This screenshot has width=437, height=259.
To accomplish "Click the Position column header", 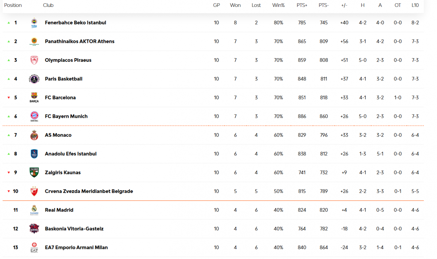I will [x=13, y=5].
